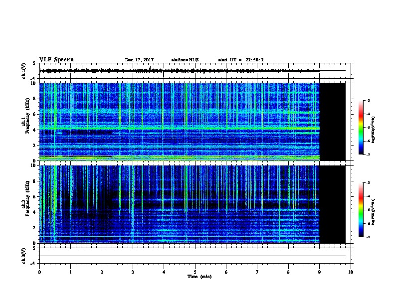Click the "6" kHz tick of ch.1 frequency axis
This screenshot has height=305, width=395.
35,114
